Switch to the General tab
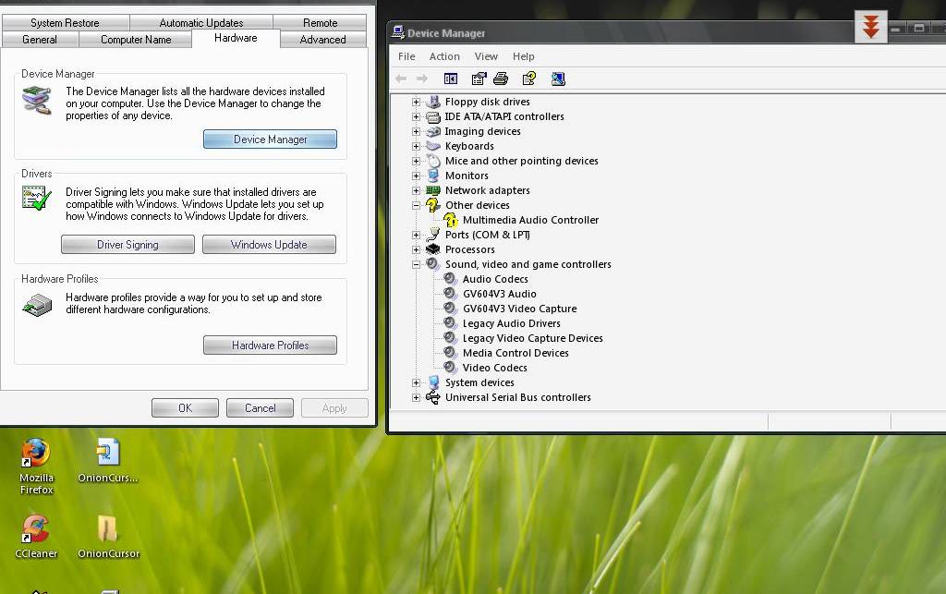The width and height of the screenshot is (946, 594). (40, 39)
